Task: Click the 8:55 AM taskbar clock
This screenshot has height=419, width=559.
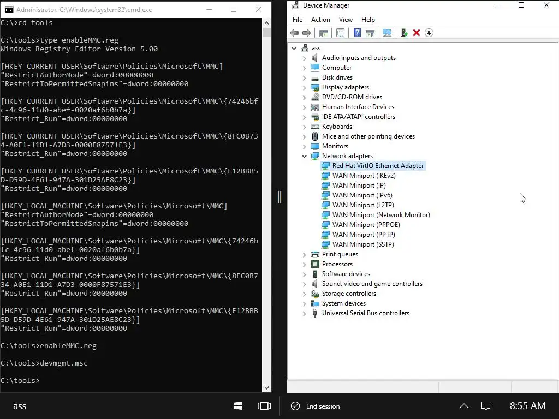Action: (x=527, y=406)
